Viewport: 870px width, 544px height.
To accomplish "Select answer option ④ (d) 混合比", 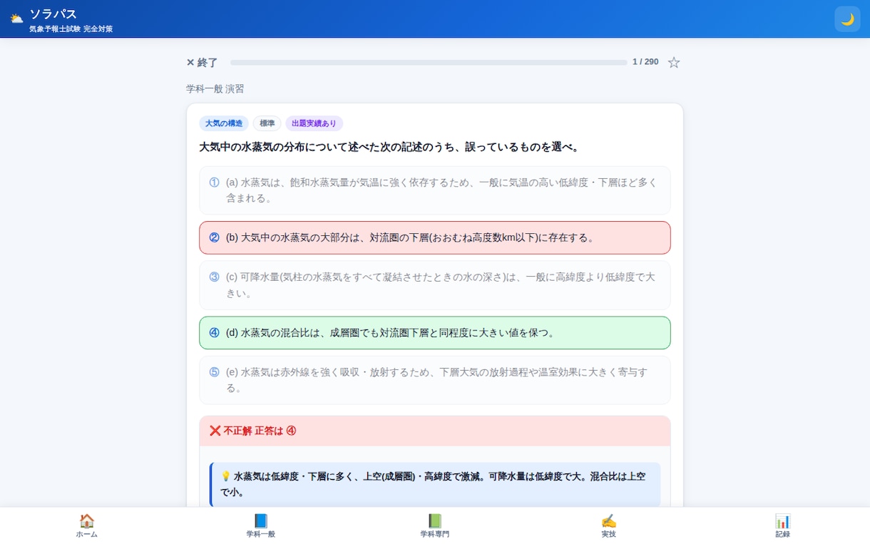I will pyautogui.click(x=435, y=333).
